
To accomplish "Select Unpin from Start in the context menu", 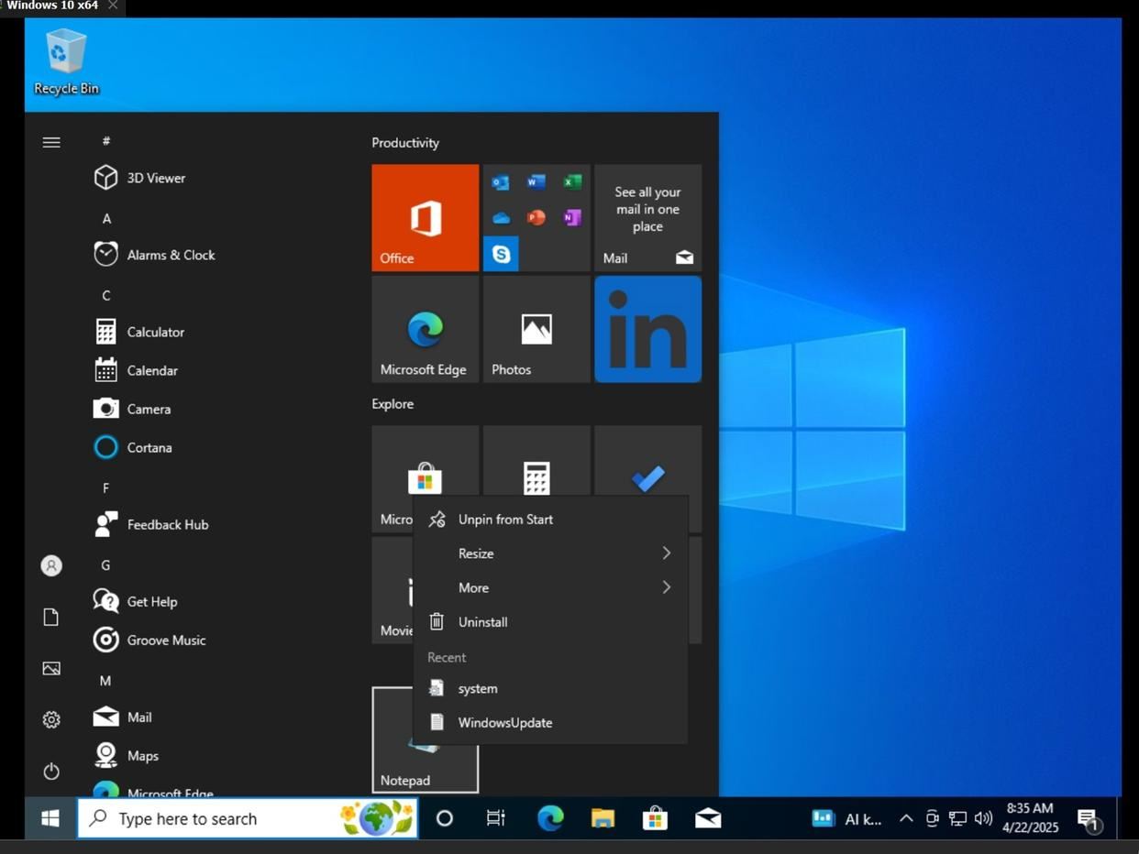I will 505,519.
